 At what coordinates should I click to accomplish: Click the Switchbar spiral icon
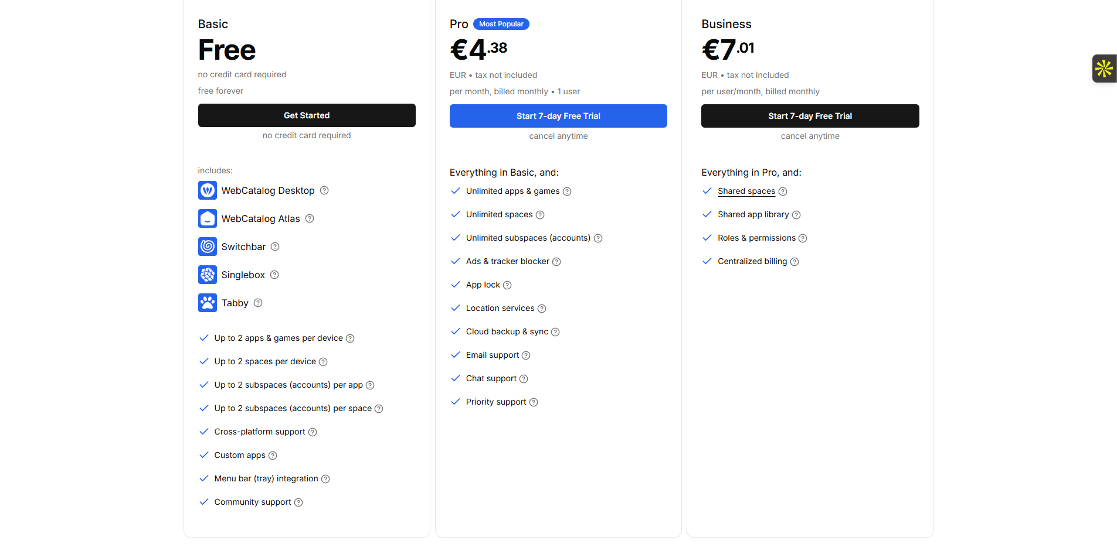[208, 247]
